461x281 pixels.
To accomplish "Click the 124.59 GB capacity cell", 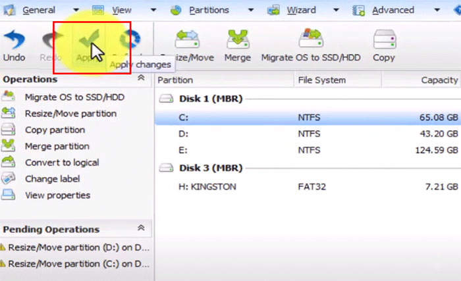I will click(x=437, y=150).
